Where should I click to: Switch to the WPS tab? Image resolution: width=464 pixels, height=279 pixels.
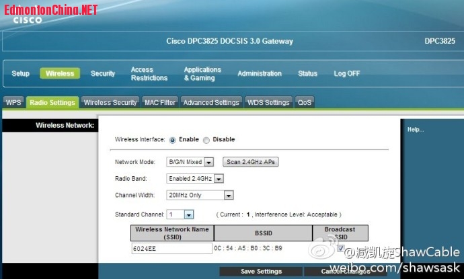pos(13,102)
